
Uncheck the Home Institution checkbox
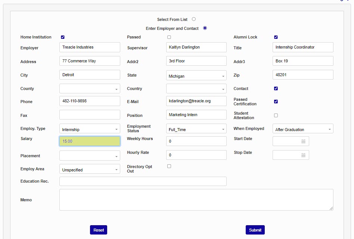(63, 37)
